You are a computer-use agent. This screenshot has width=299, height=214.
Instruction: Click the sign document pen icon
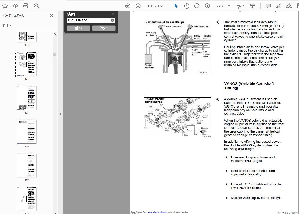pyautogui.click(x=289, y=6)
